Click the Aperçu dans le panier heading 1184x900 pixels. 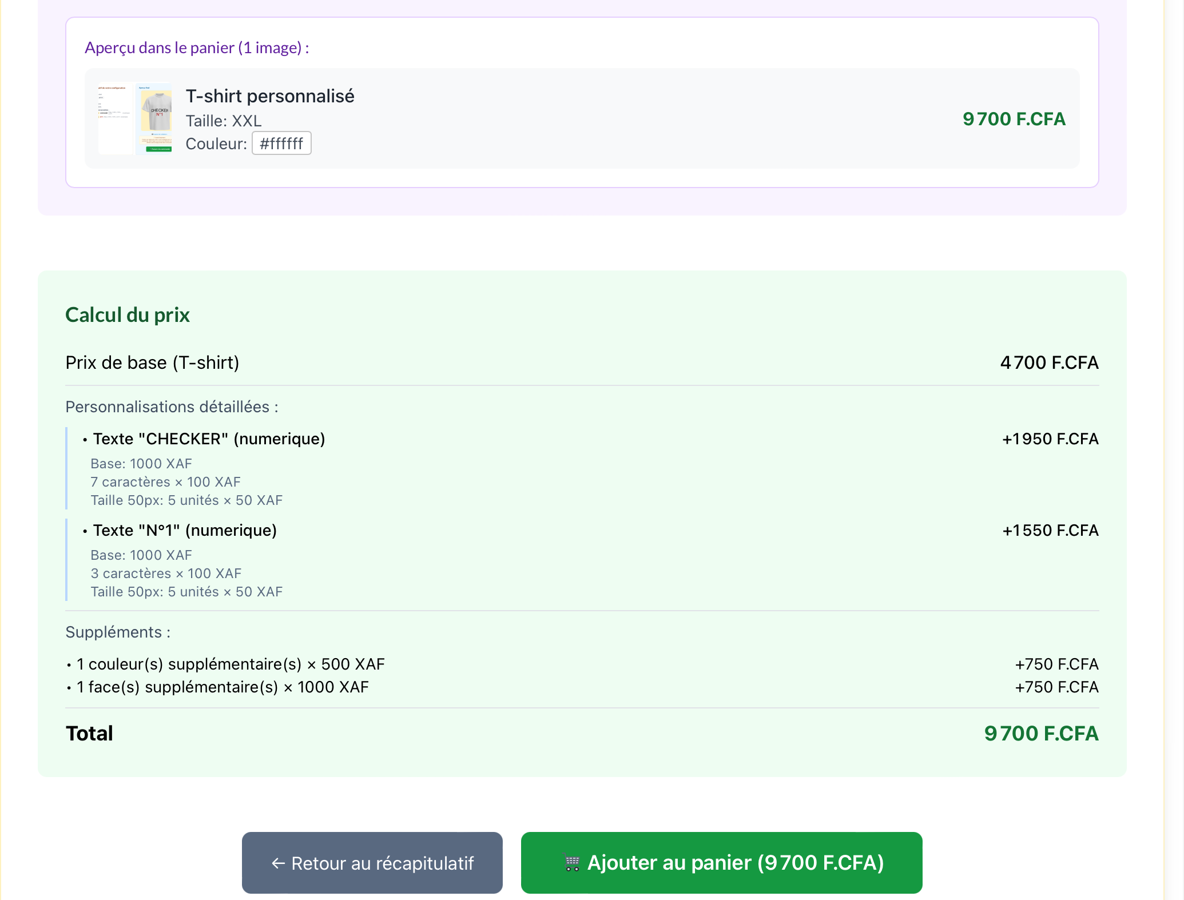[x=197, y=47]
